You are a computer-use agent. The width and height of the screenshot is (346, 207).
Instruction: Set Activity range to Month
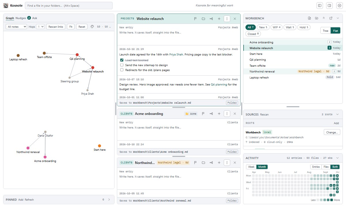point(262,167)
